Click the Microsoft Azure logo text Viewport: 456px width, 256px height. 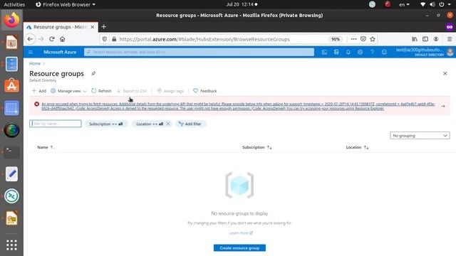point(60,52)
